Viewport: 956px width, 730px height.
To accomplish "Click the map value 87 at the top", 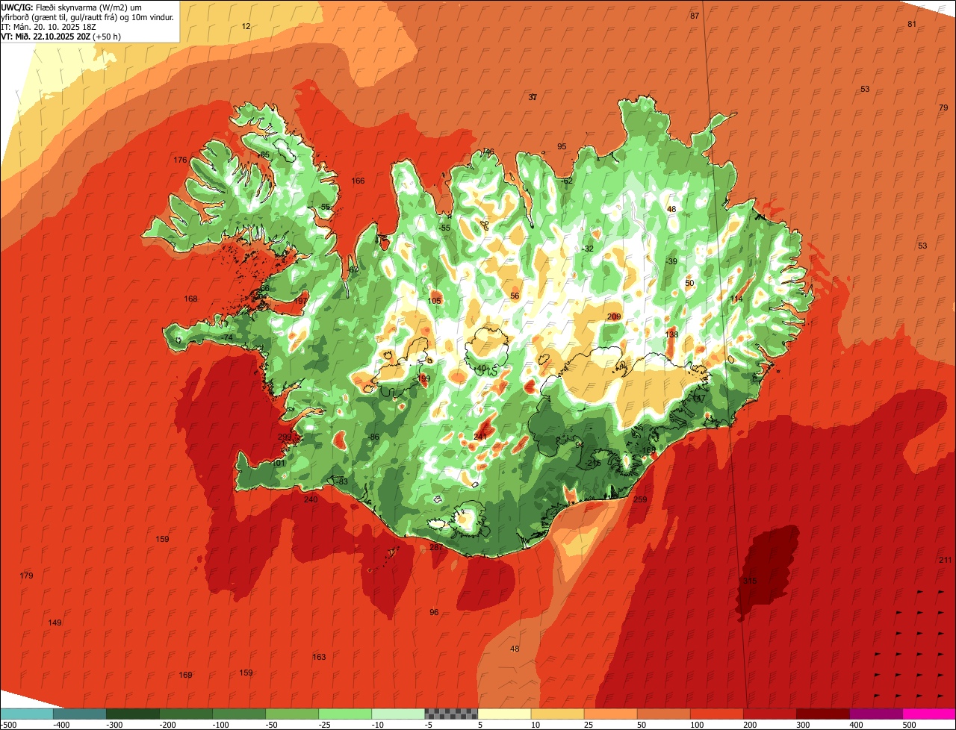I will coord(695,16).
